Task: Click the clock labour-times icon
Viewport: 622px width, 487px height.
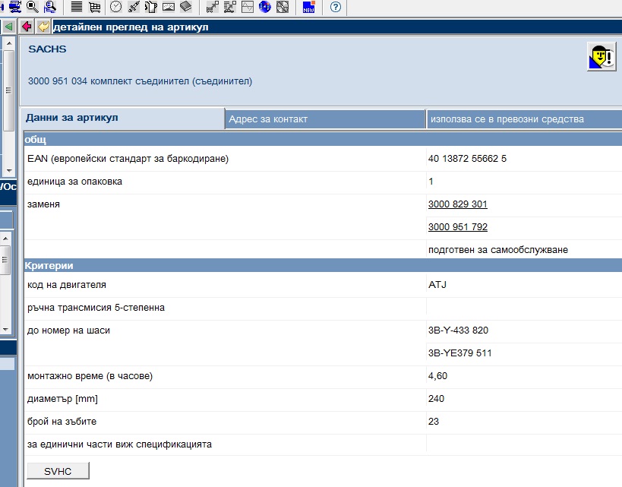Action: [x=116, y=7]
